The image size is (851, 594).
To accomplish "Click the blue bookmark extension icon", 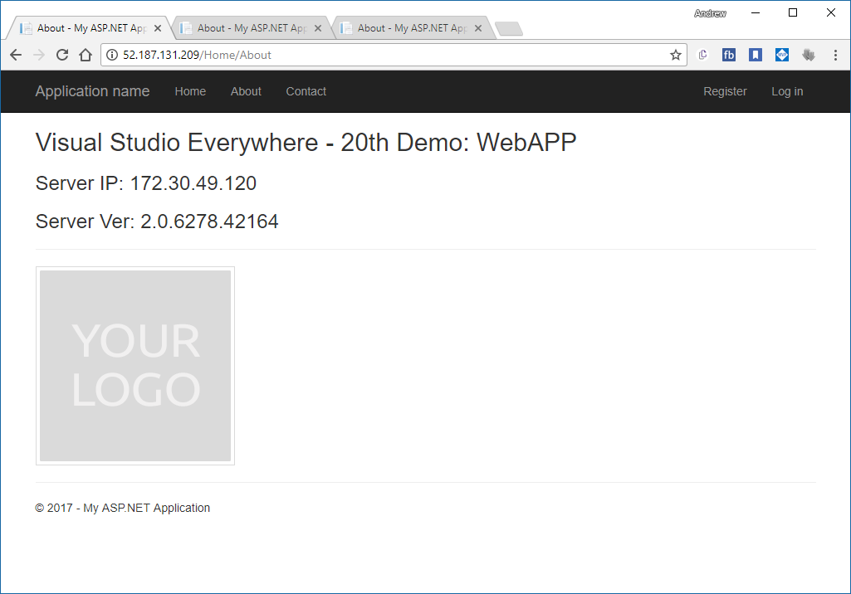I will (x=756, y=55).
